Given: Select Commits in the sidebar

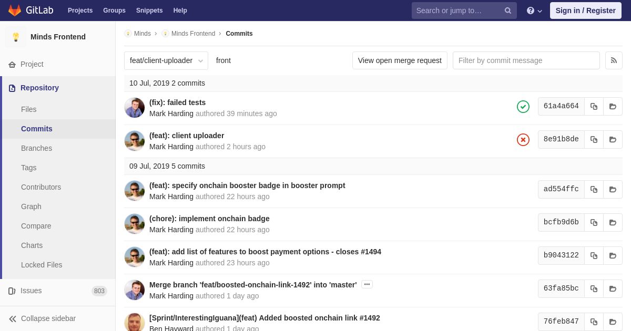Looking at the screenshot, I should (x=37, y=129).
